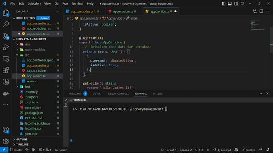Screen dimensions: 273x153
Task: Collapse the LIBRARYMANAGEMENT folder section
Action: point(31,39)
